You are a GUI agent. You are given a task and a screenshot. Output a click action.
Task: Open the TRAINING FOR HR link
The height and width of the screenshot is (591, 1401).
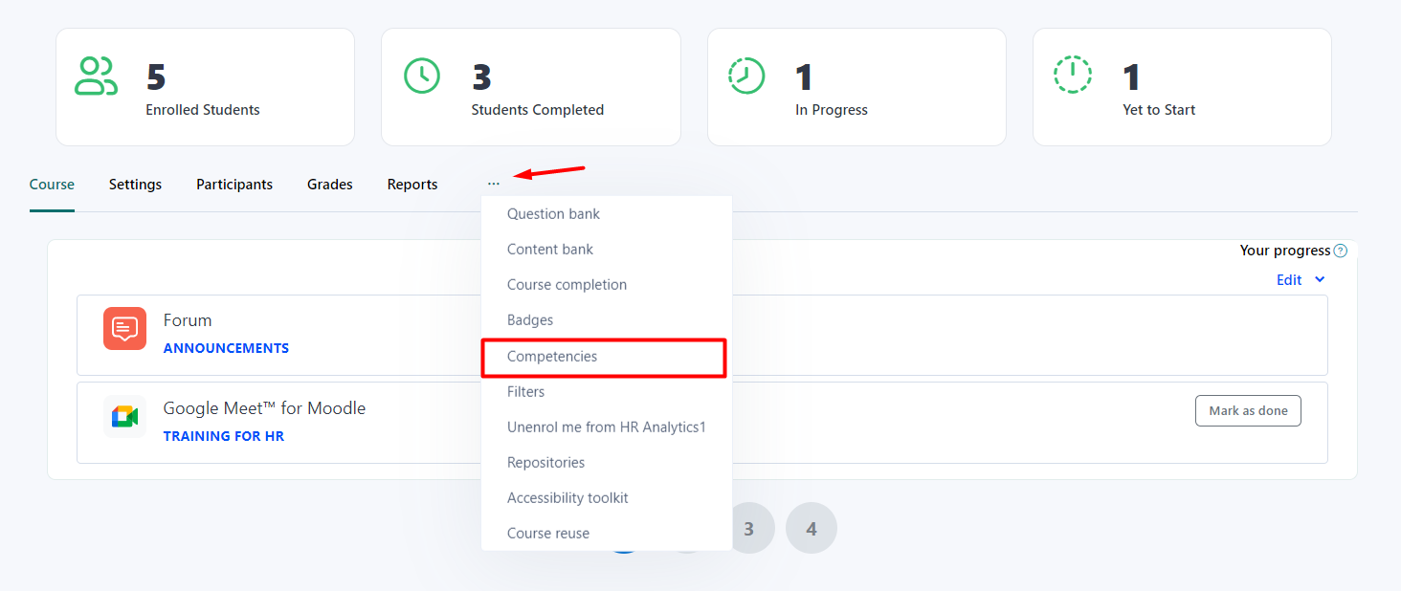pyautogui.click(x=224, y=436)
